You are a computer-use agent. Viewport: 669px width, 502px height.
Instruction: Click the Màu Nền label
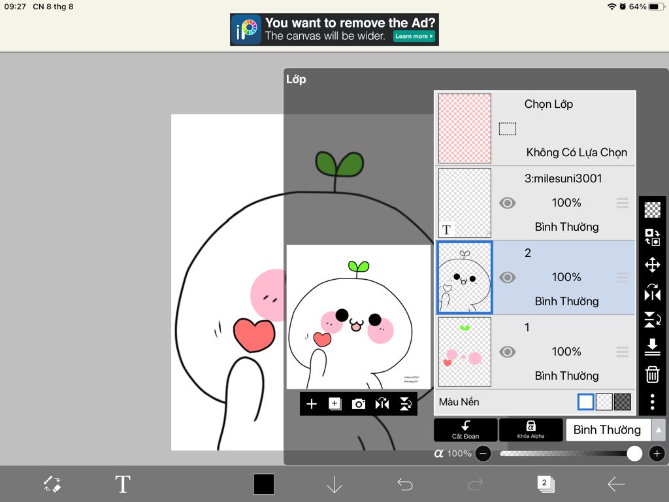(459, 402)
